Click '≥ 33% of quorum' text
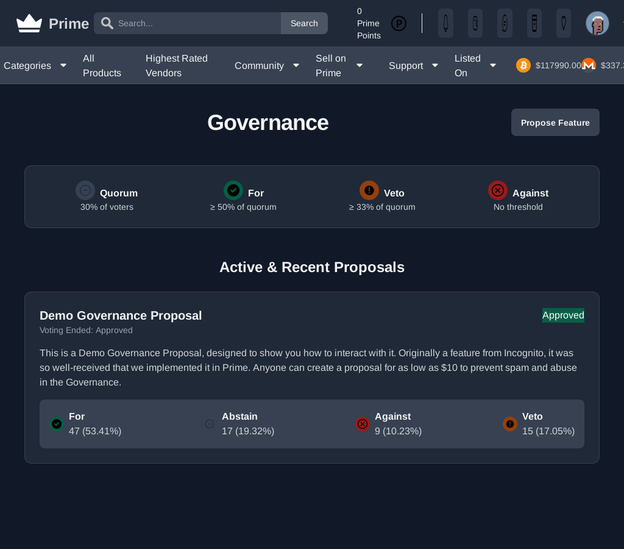The image size is (624, 549). (382, 207)
